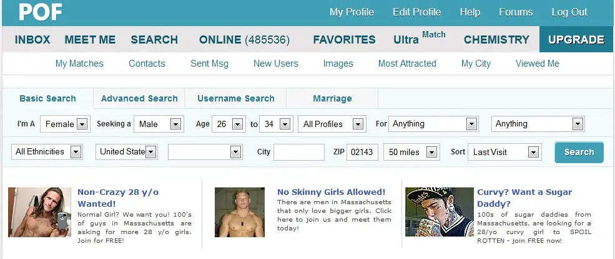Go to Forums
This screenshot has width=615, height=259.
pos(515,12)
